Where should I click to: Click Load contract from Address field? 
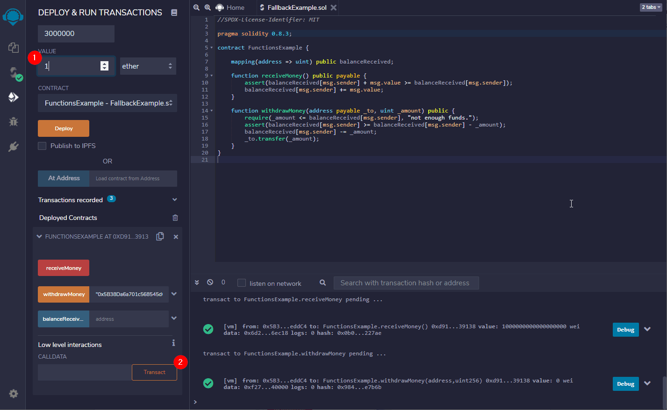133,178
